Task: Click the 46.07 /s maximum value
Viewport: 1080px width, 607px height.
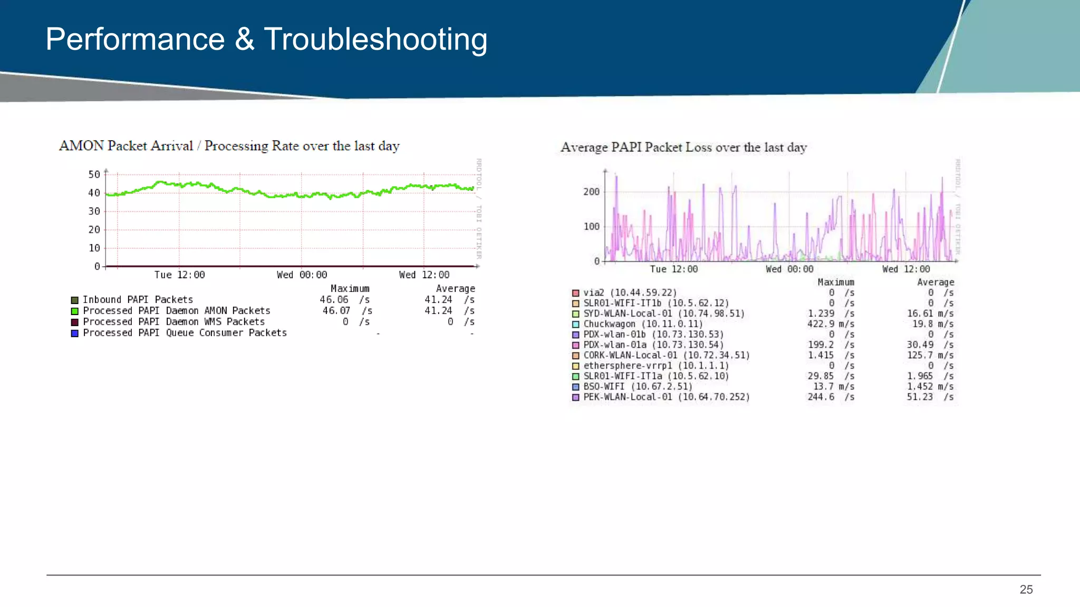Action: pyautogui.click(x=348, y=311)
